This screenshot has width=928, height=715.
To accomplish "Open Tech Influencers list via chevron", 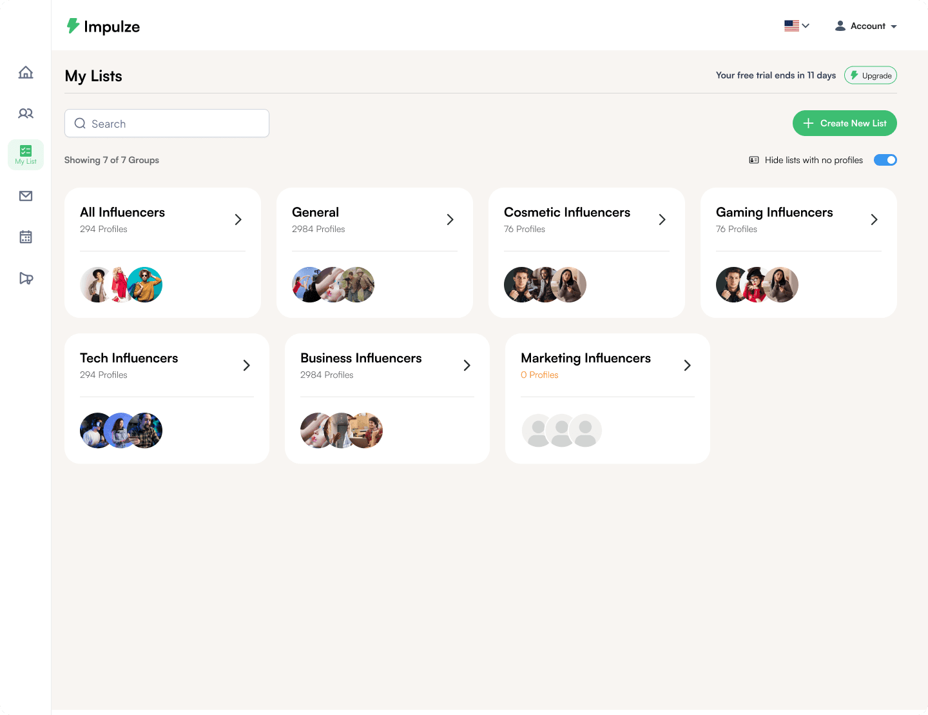I will [246, 366].
